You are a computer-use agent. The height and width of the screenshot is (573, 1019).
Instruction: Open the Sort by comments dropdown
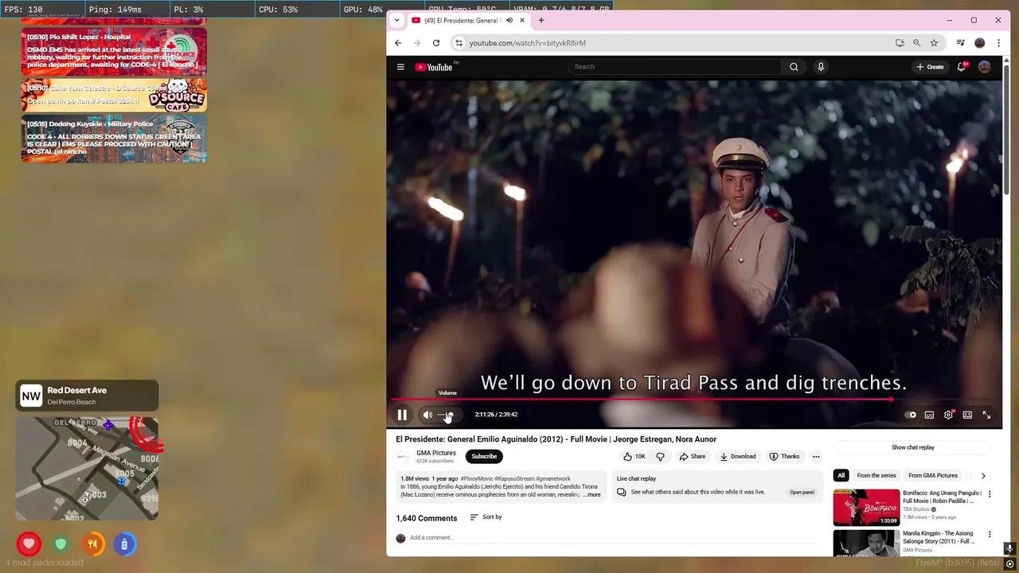(486, 517)
